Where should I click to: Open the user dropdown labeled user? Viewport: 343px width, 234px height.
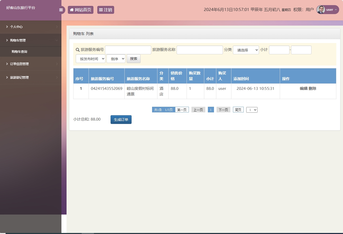330,9
